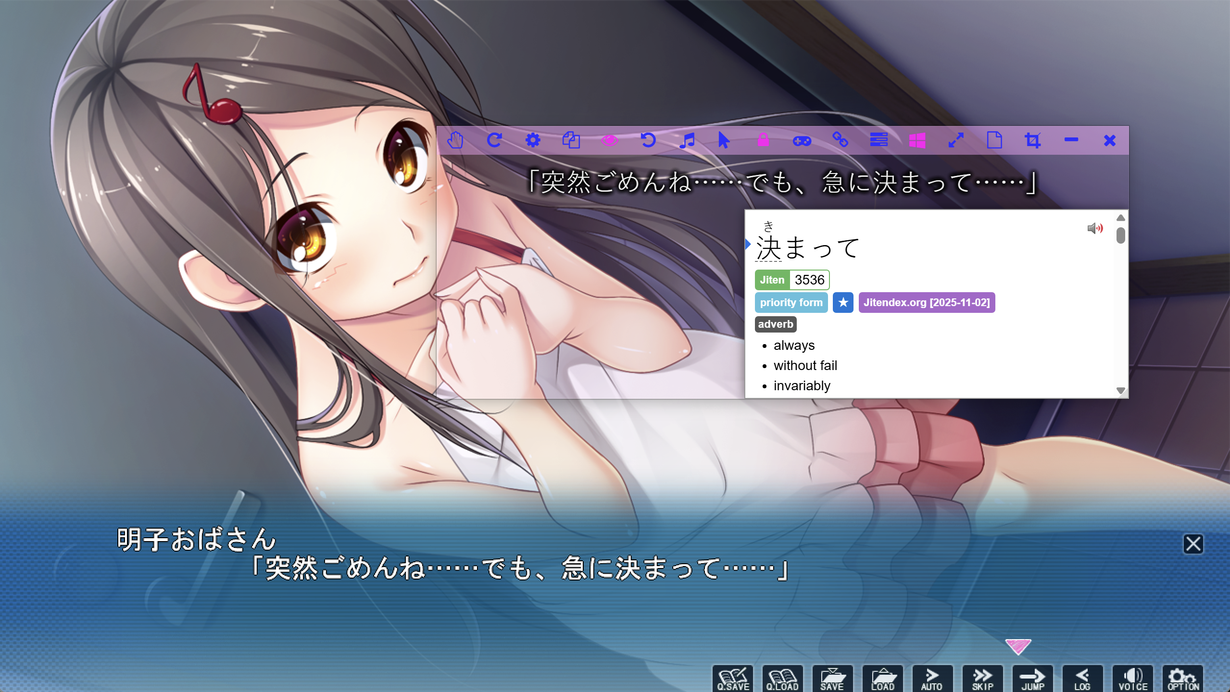Play word audio with the speaker icon

click(x=1095, y=228)
